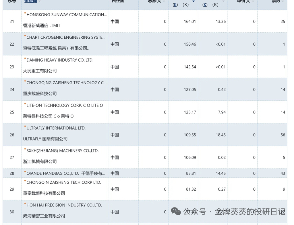Click the value 7.94 in row 25
This screenshot has width=294, height=225.
click(x=222, y=112)
